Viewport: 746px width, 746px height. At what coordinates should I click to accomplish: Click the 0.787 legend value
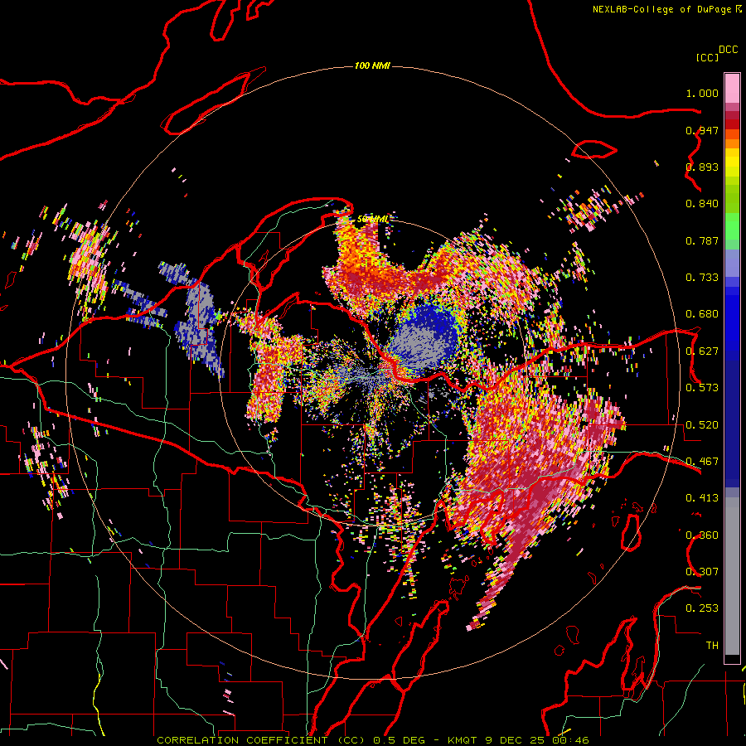pos(702,240)
